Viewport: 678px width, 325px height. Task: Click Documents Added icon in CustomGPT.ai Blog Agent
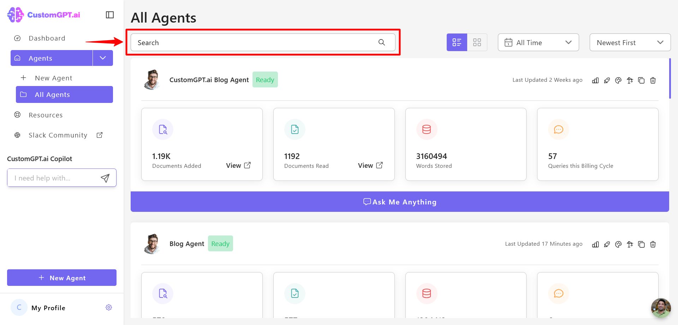point(163,129)
